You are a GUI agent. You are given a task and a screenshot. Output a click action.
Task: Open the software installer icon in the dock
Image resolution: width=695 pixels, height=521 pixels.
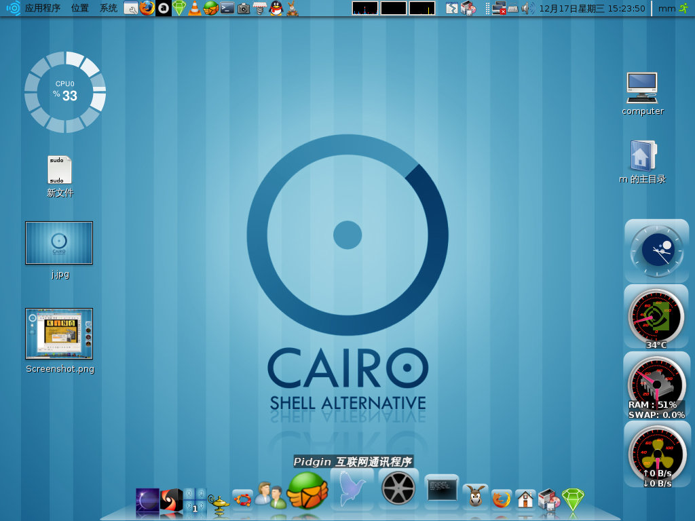(x=549, y=499)
